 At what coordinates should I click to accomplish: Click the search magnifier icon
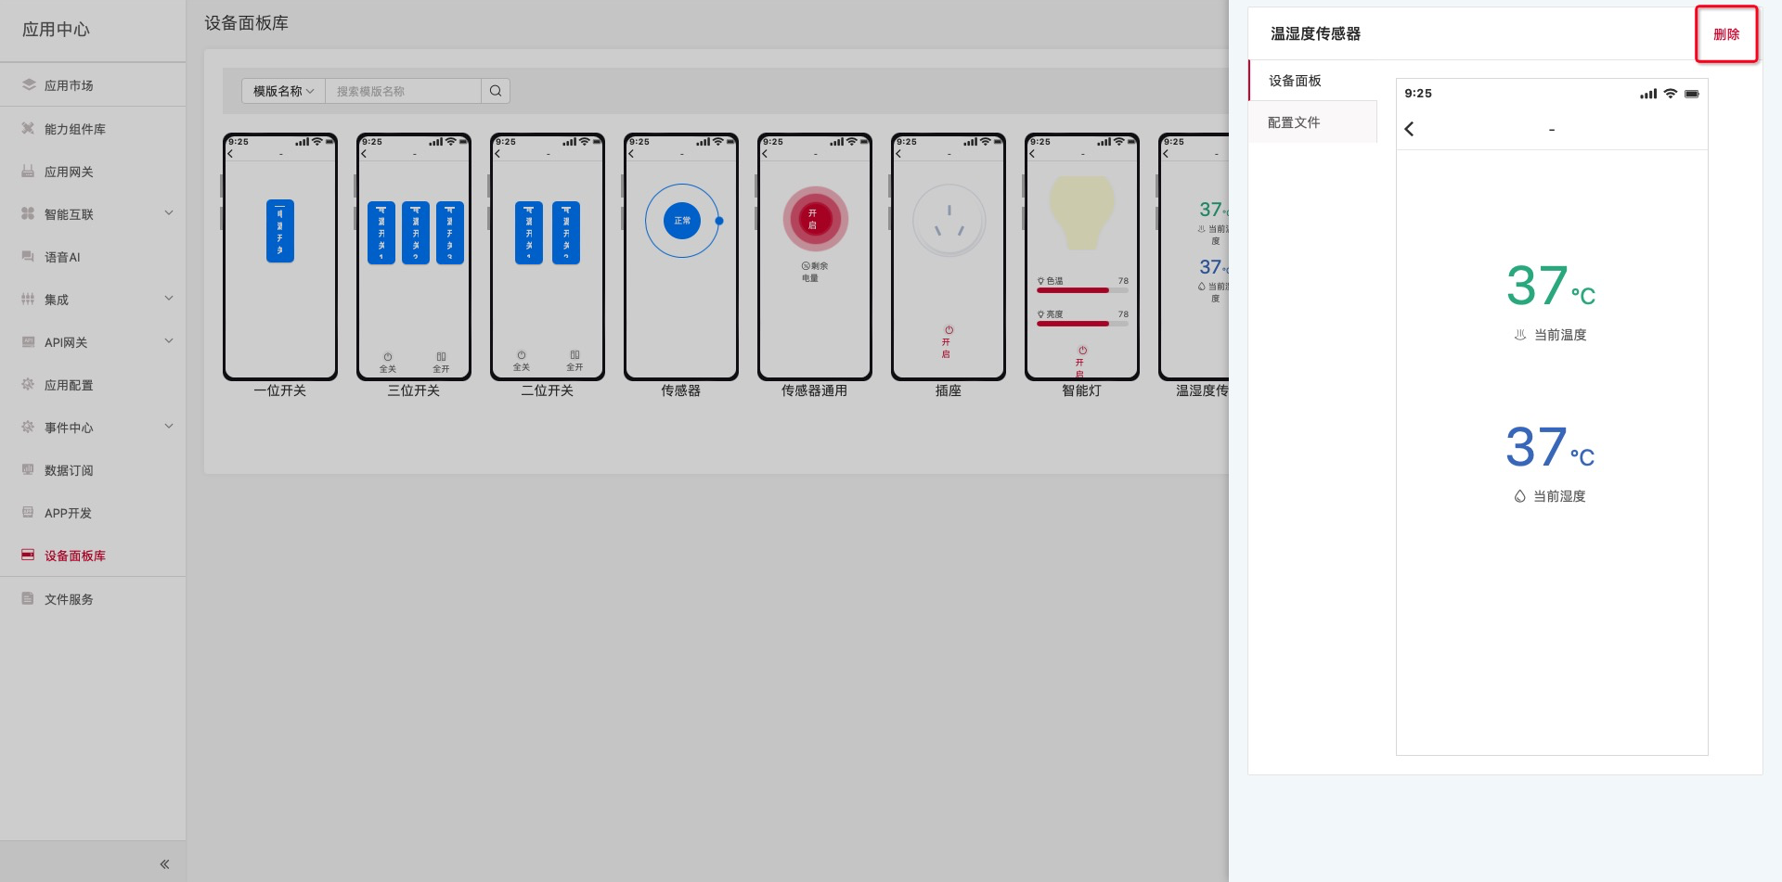pos(496,91)
